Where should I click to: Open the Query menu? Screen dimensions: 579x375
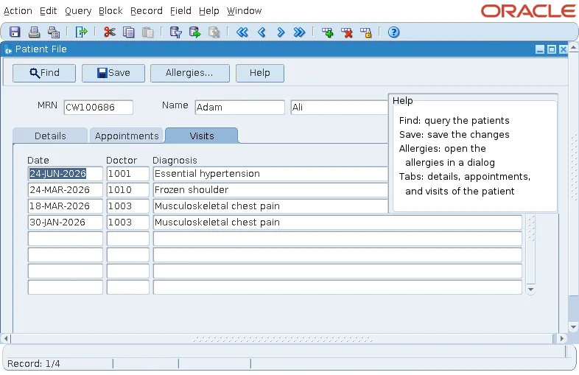click(x=78, y=11)
